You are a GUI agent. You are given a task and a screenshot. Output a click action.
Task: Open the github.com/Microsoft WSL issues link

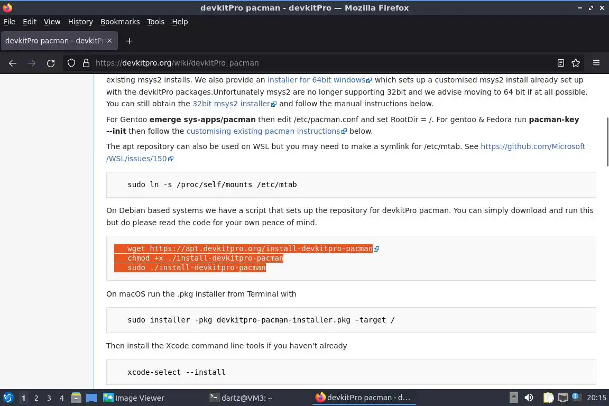(x=533, y=146)
